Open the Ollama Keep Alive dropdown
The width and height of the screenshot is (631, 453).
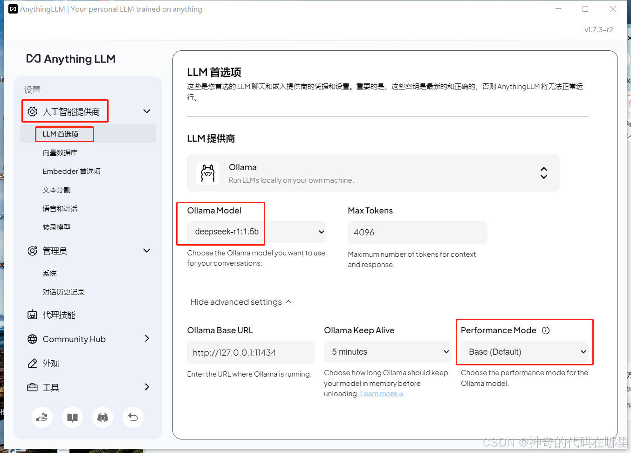point(388,352)
